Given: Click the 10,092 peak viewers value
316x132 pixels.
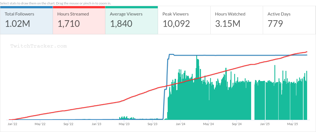Looking at the screenshot, I should 176,24.
